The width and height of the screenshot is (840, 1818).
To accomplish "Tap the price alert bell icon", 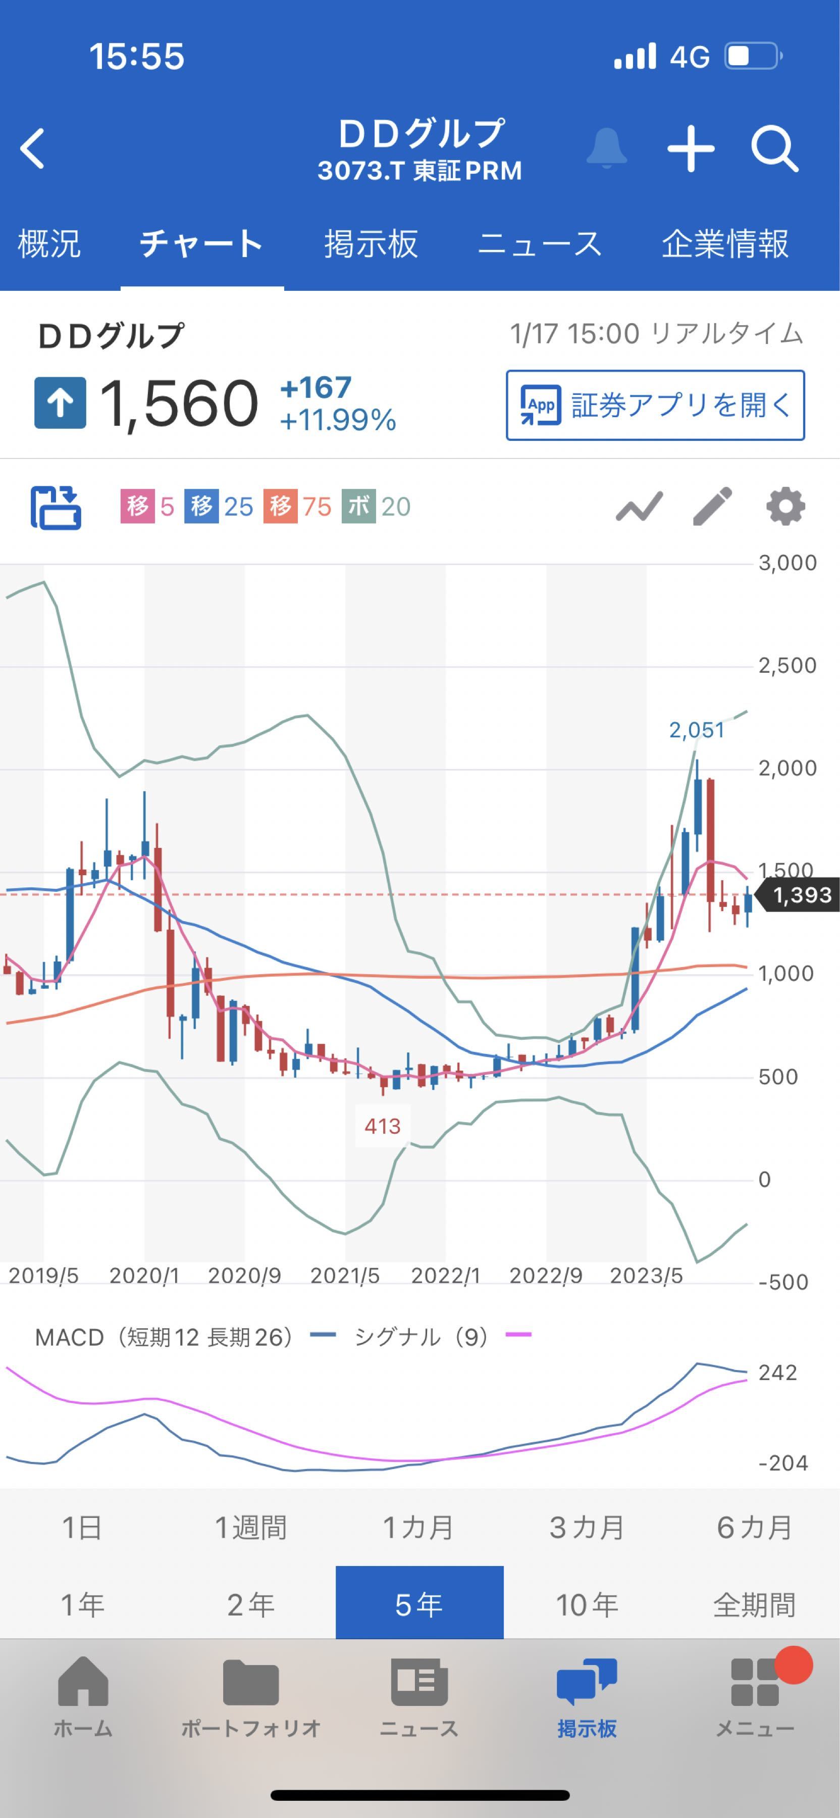I will point(606,149).
